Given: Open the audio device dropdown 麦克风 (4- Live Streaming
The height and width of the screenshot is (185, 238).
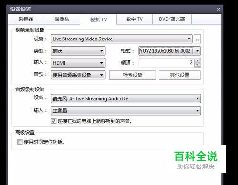Looking at the screenshot, I should click(x=126, y=98).
